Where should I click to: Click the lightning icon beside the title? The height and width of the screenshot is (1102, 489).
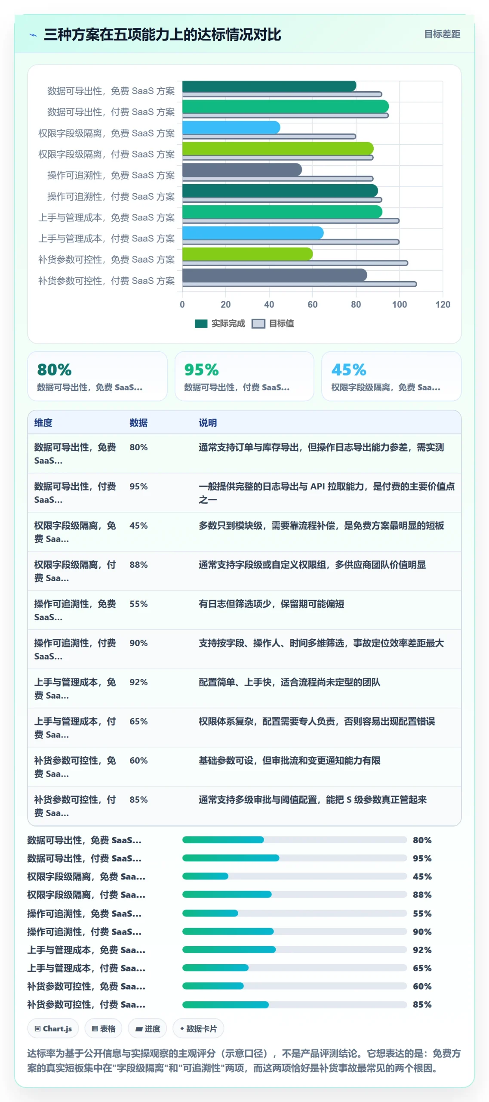pyautogui.click(x=33, y=35)
